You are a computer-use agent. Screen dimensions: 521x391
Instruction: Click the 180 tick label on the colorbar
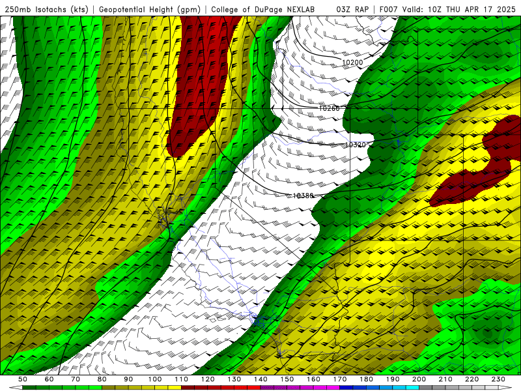(366, 379)
